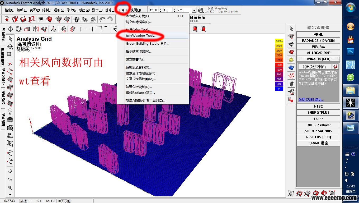Click the blue grid analysis icon on right
This screenshot has width=359, height=203.
point(291,68)
